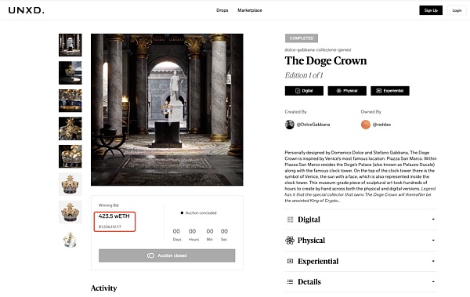The width and height of the screenshot is (470, 297).
Task: Click the UNXD logo
Action: [x=26, y=10]
